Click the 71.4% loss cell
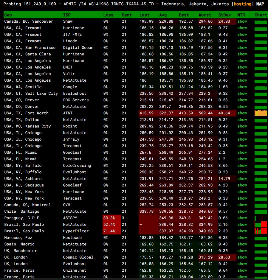268x280 pixels. tap(112, 231)
